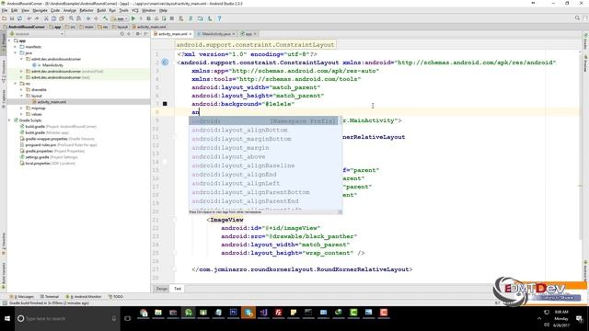Open the Terminal tool window button
The height and width of the screenshot is (331, 589).
point(50,296)
